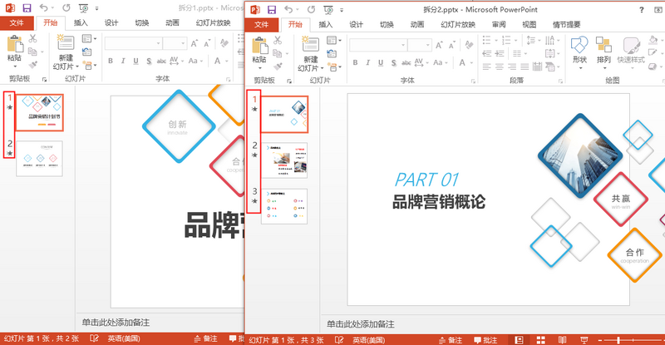Screen dimensions: 665x345
Task: Open the 文件 tab in 拆分2 window
Action: point(261,25)
